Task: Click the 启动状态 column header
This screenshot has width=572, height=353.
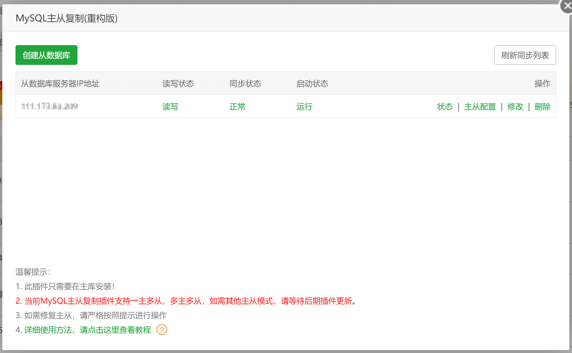Action: click(312, 84)
